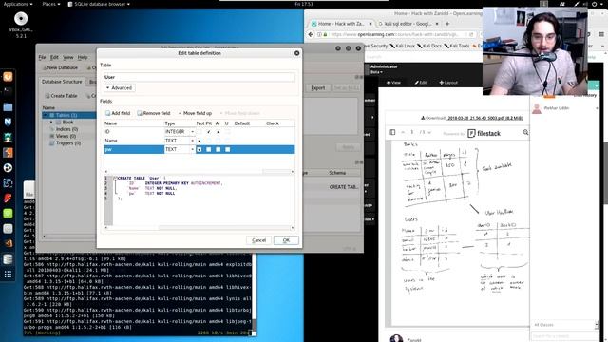Toggle PK checkbox for pw field
The image size is (608, 342).
point(209,149)
